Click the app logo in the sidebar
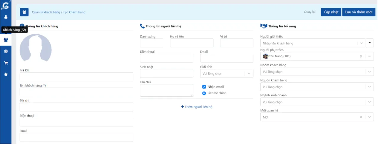 tap(5, 5)
